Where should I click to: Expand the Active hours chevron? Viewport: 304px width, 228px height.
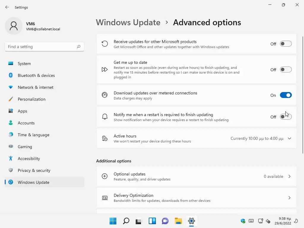pos(289,138)
